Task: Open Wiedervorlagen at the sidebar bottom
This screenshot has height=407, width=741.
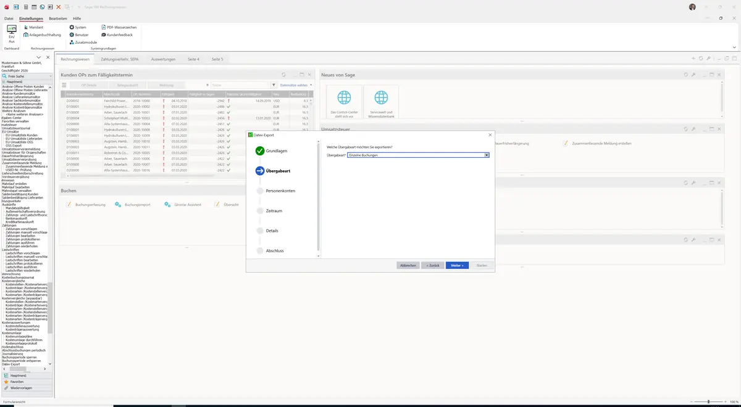Action: pyautogui.click(x=27, y=388)
